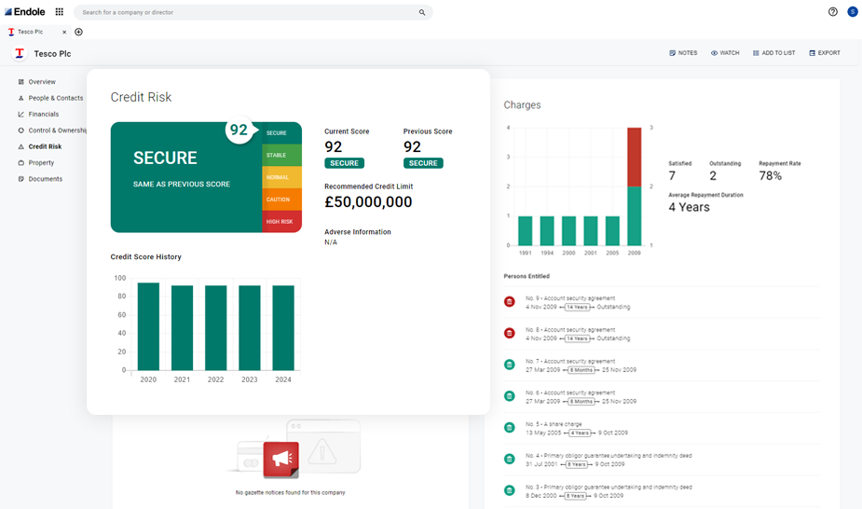Select Credit Risk in sidebar

pos(45,146)
